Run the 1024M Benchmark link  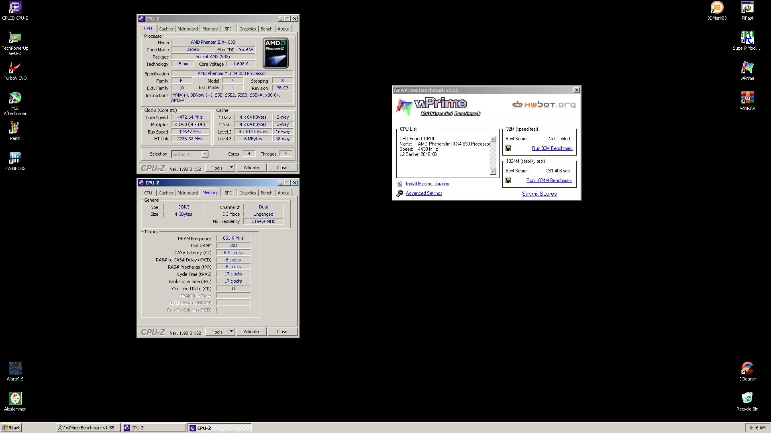click(549, 180)
